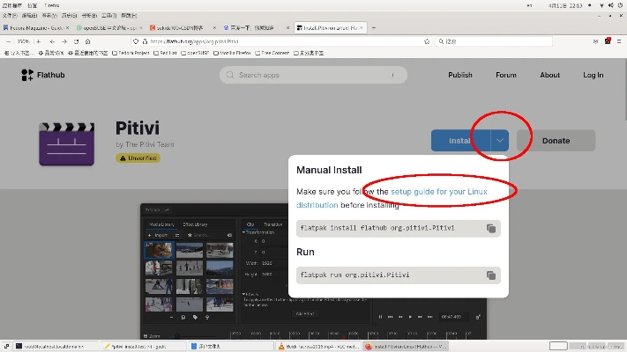Open the Publish navigation item

460,76
